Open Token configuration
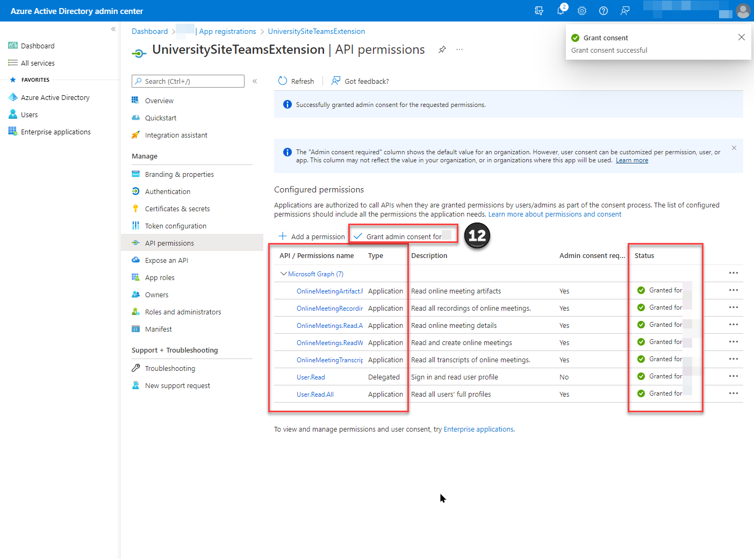Screen dimensions: 754x559 (175, 226)
